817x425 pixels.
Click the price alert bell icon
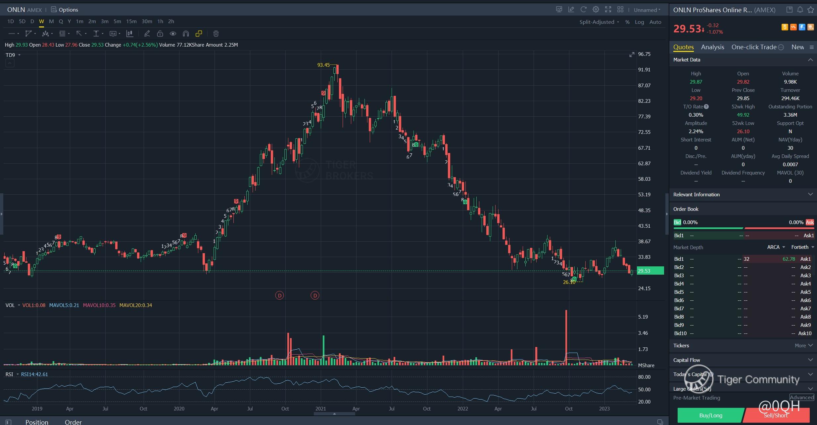click(x=800, y=10)
